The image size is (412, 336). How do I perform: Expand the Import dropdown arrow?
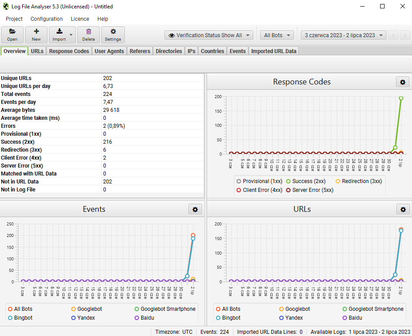pos(71,35)
